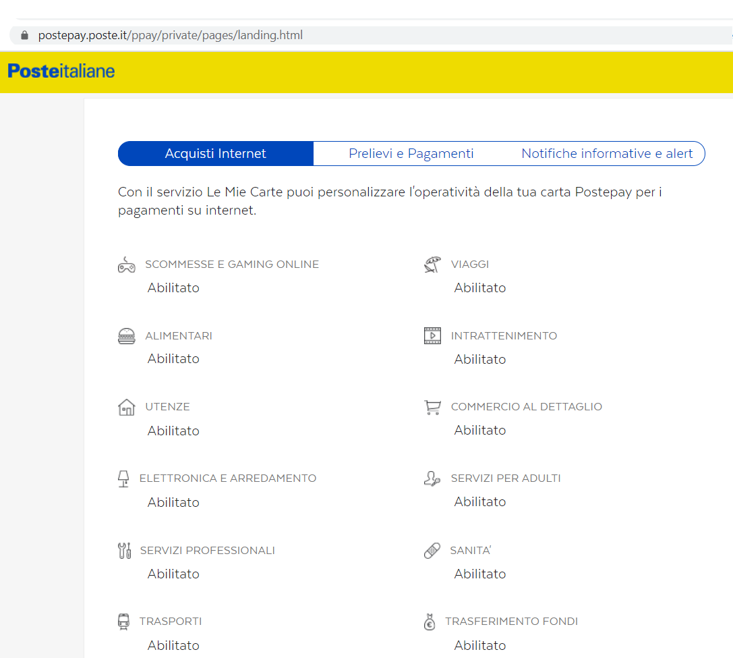Viewport: 733px width, 658px height.
Task: Go to Posteitaliane logo home
Action: coord(61,71)
